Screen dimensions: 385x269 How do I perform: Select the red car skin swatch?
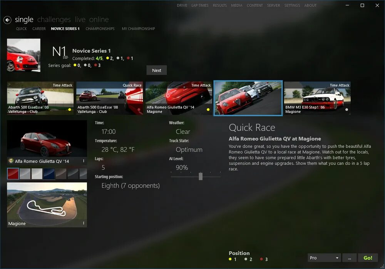coord(13,174)
